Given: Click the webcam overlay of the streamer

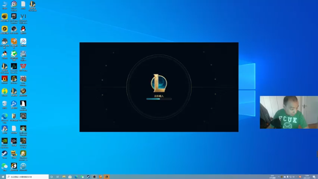Looking at the screenshot, I should (289, 112).
